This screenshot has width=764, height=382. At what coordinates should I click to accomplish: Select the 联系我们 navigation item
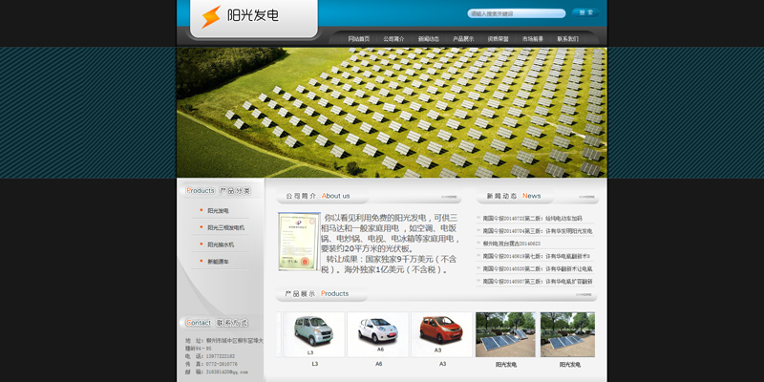tap(567, 39)
